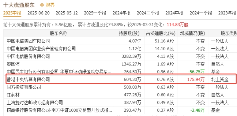Select shareholder 中国电信股份有限公司
The image size is (237, 116).
28,56
